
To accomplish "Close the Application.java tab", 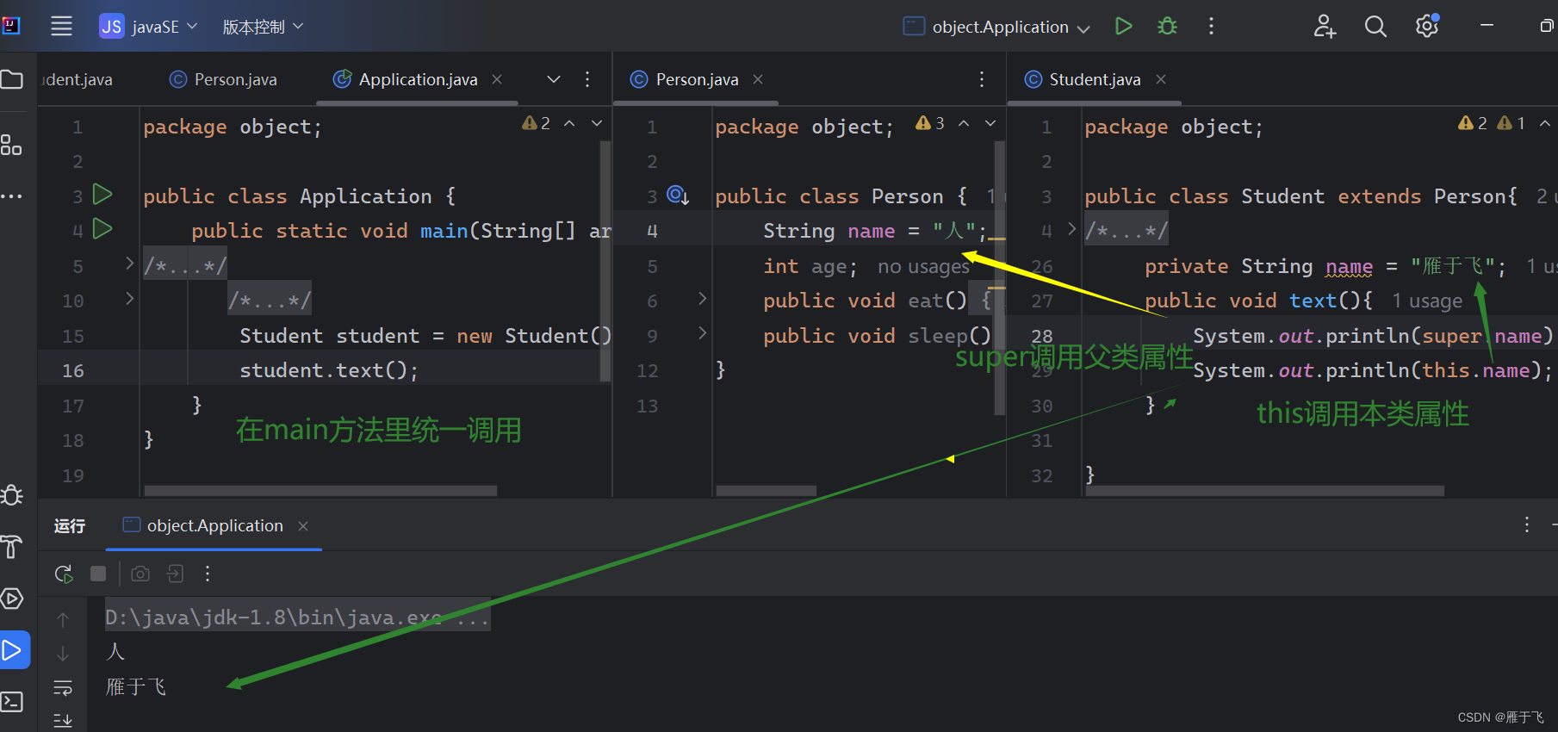I will click(x=497, y=79).
